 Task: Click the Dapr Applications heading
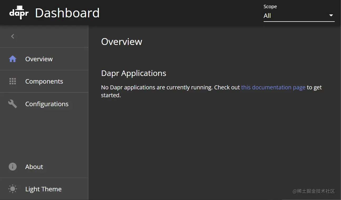click(x=134, y=73)
